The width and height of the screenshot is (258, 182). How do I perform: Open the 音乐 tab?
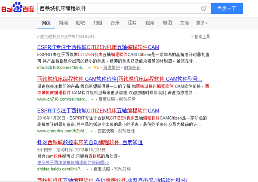pyautogui.click(x=115, y=23)
